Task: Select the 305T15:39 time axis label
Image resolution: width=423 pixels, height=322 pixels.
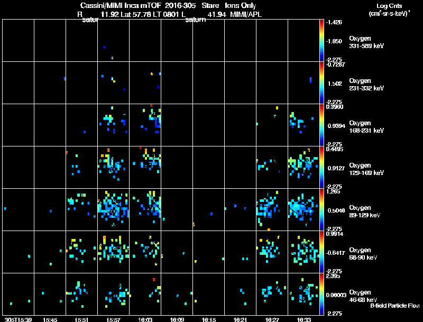Action: point(19,320)
